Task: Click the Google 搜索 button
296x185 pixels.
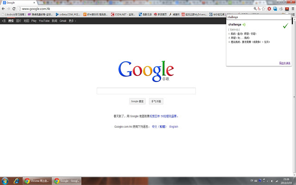Action: (x=137, y=101)
